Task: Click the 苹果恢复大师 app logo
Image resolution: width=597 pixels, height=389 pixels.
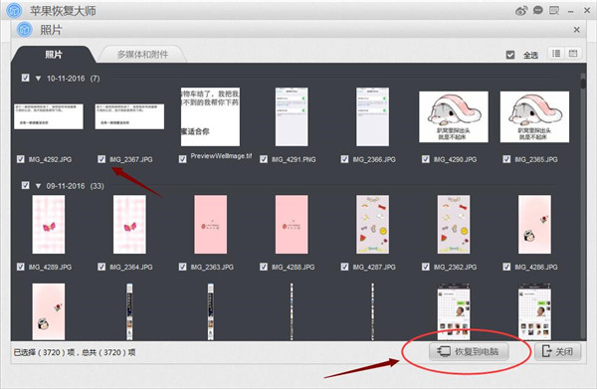Action: point(15,11)
